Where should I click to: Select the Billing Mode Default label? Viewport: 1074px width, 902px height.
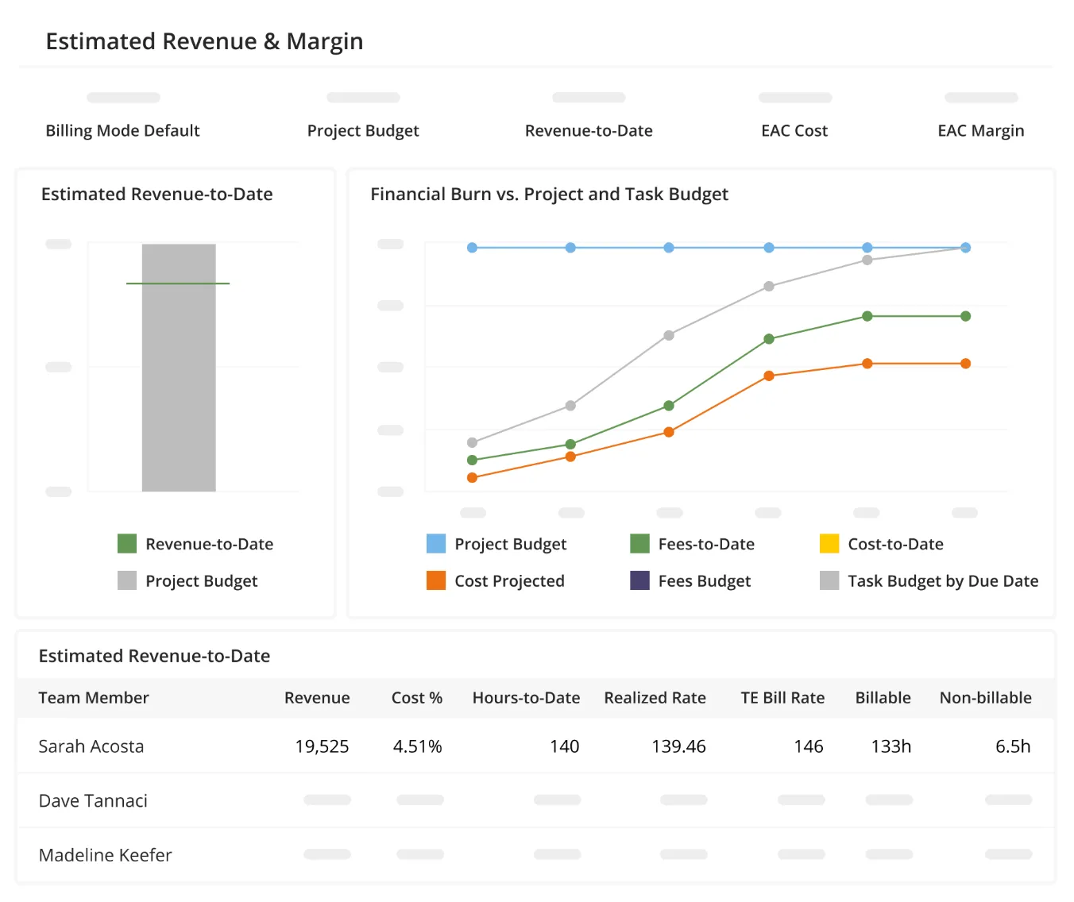(x=122, y=131)
